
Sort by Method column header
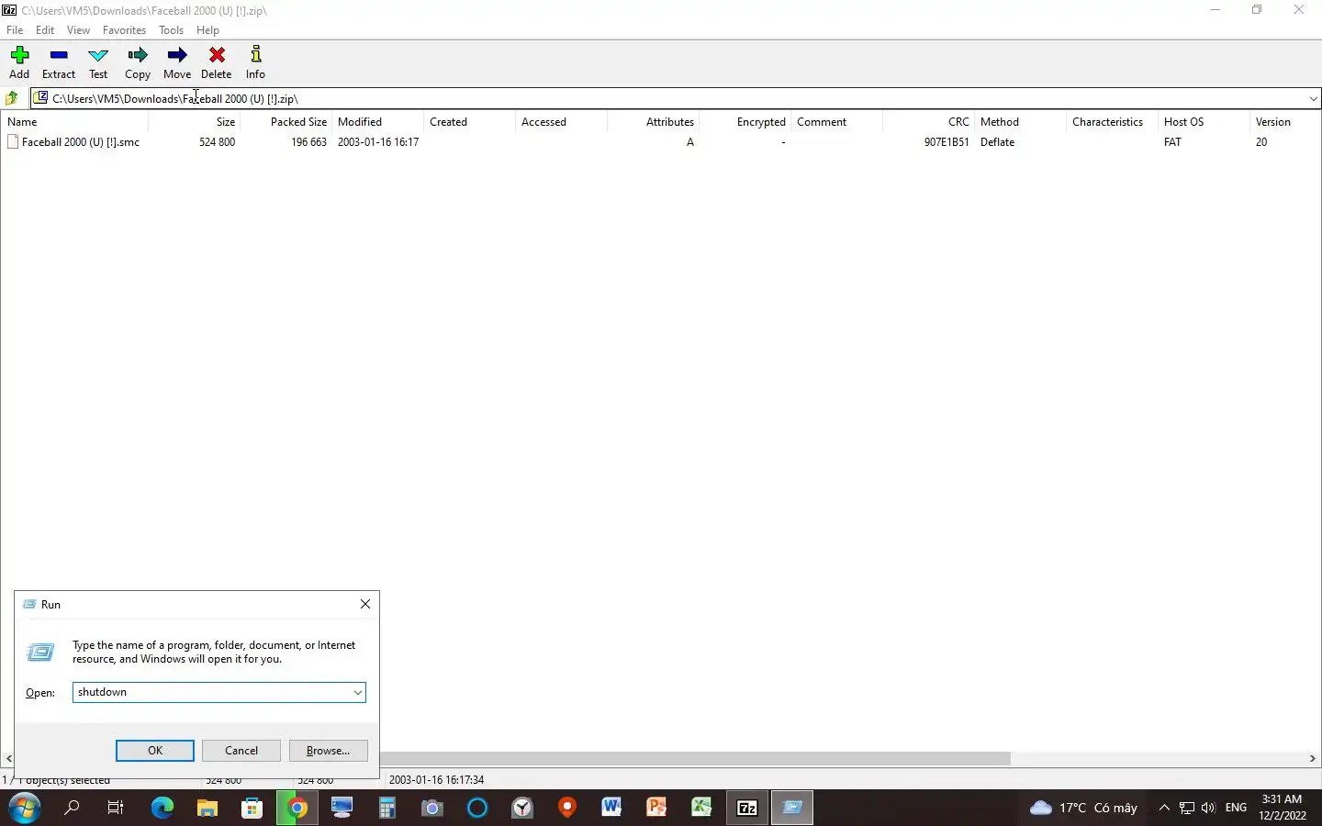tap(1020, 122)
